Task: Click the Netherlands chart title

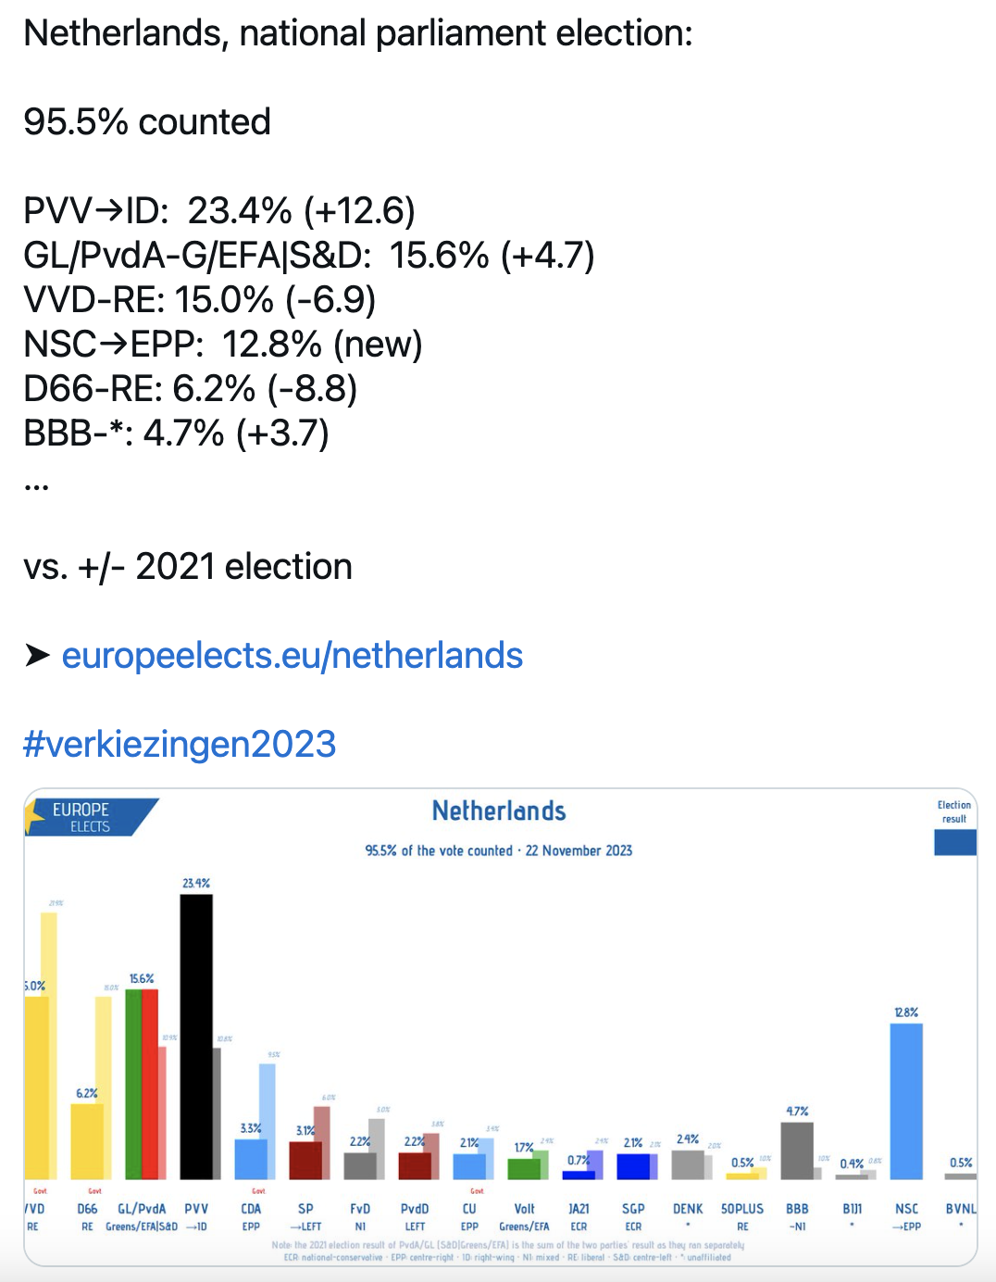Action: [x=499, y=811]
